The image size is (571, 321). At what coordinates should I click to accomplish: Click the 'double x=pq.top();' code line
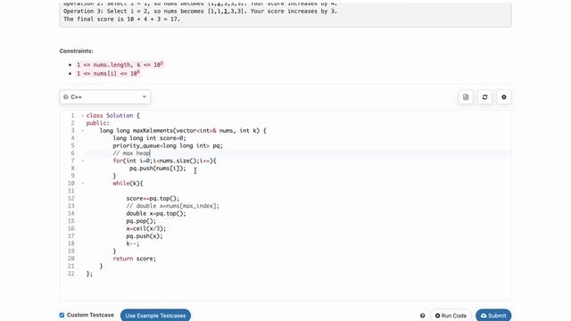click(x=156, y=214)
